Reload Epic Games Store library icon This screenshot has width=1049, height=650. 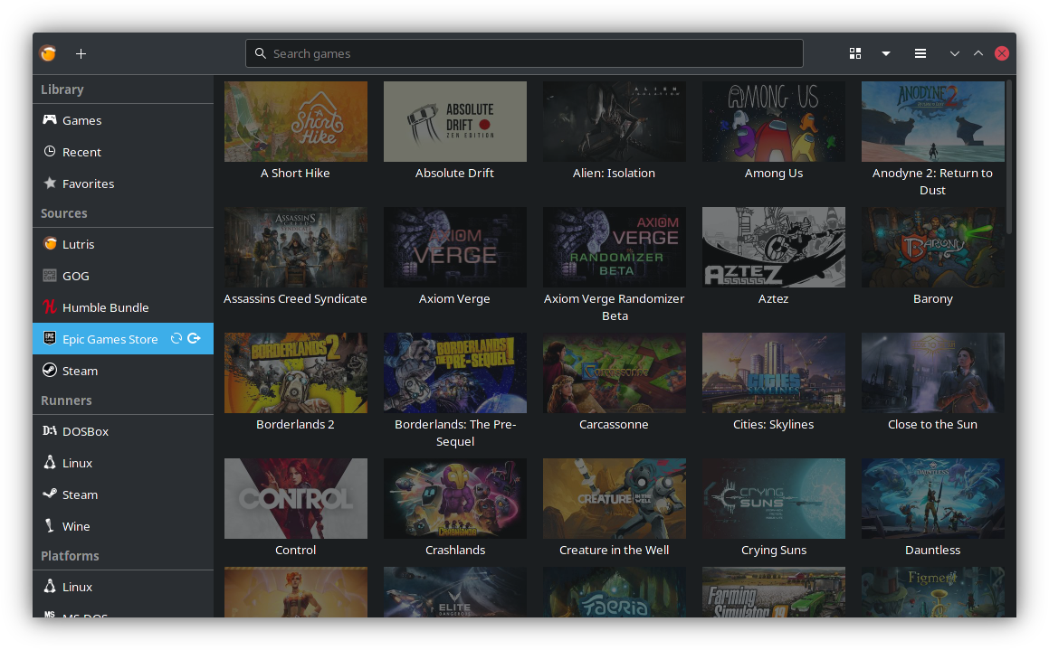[176, 339]
